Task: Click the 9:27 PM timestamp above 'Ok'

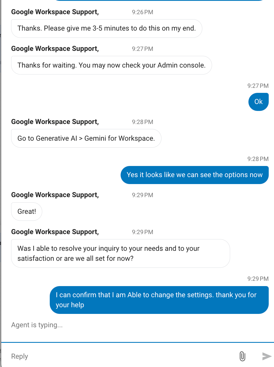Action: 258,86
